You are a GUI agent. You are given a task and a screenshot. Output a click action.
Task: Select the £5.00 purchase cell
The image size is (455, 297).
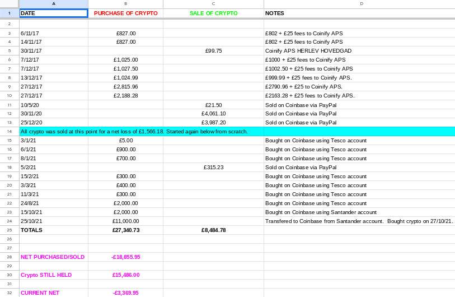point(126,140)
